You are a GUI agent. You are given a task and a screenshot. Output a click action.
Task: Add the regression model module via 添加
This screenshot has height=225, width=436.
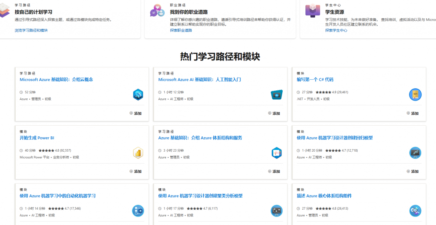412,171
